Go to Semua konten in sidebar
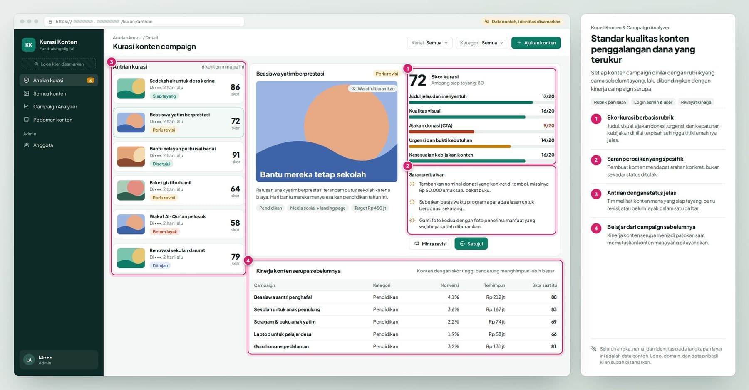The height and width of the screenshot is (390, 749). coord(59,93)
